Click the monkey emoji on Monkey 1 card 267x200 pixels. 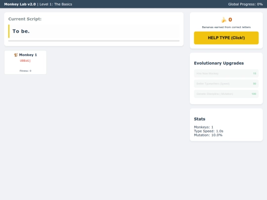tap(16, 55)
